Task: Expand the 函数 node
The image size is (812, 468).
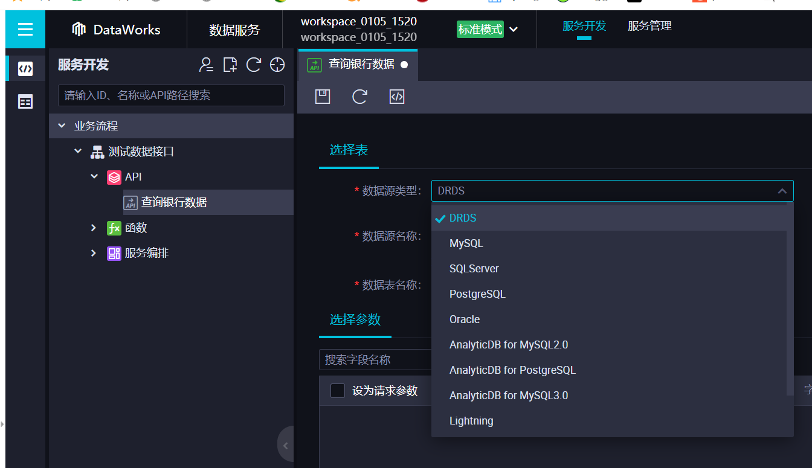Action: [x=94, y=228]
